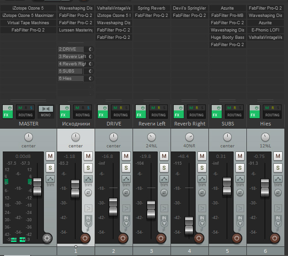This screenshot has height=256, width=288.
Task: Toggle record monitoring on the Исходники track
Action: 88,209
